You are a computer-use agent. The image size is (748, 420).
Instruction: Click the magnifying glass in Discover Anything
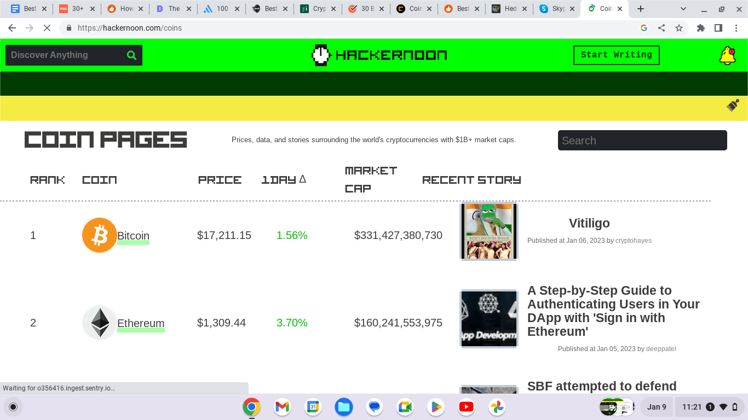[131, 55]
